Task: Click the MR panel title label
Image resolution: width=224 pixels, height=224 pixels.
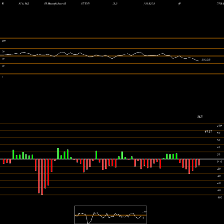Action: click(200, 116)
